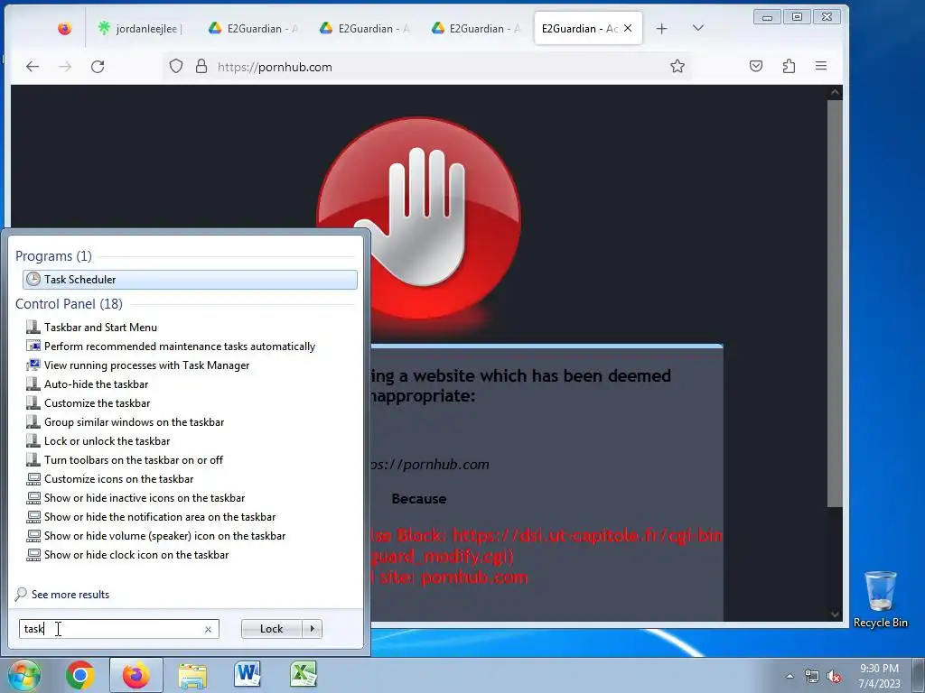
Task: Open a new tab with the plus button
Action: click(x=662, y=28)
